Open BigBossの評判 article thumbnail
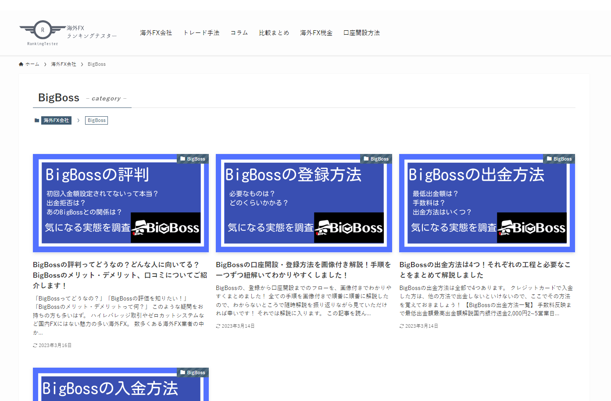Image resolution: width=611 pixels, height=401 pixels. coord(121,204)
